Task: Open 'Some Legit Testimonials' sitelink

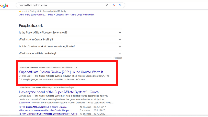Action: (82, 15)
